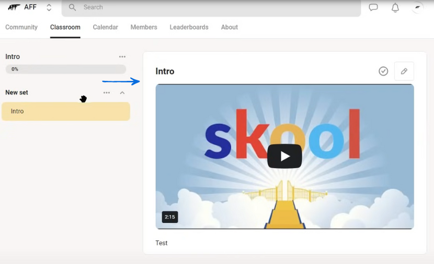The image size is (434, 264).
Task: Open the profile avatar menu
Action: click(418, 7)
